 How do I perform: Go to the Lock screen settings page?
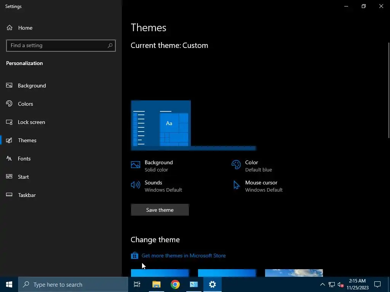[61, 122]
